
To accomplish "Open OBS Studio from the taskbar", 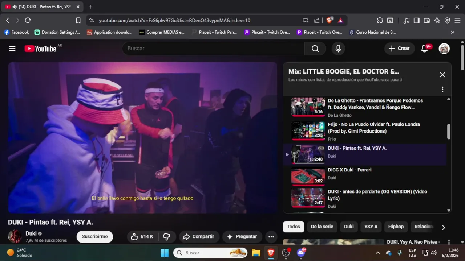I will click(286, 253).
